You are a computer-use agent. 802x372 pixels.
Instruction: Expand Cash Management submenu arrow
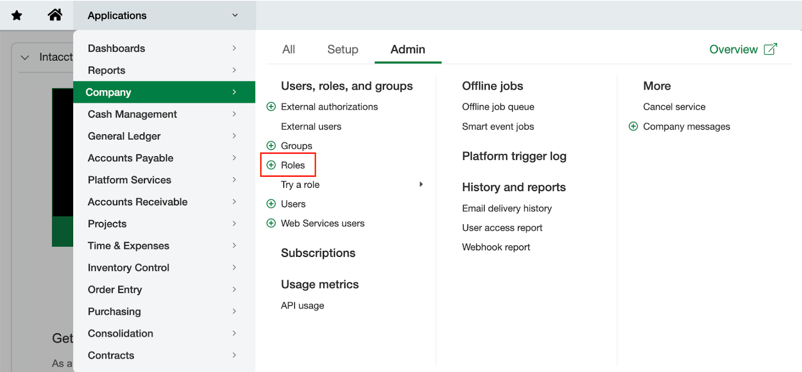click(234, 114)
